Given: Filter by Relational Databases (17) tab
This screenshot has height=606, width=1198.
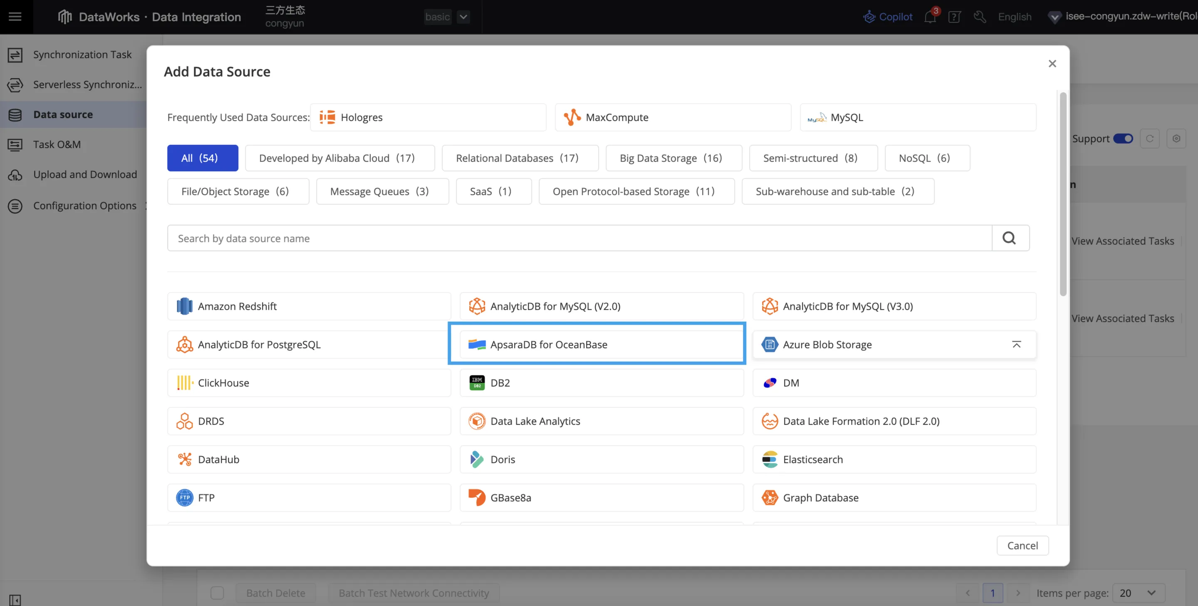Looking at the screenshot, I should (520, 158).
